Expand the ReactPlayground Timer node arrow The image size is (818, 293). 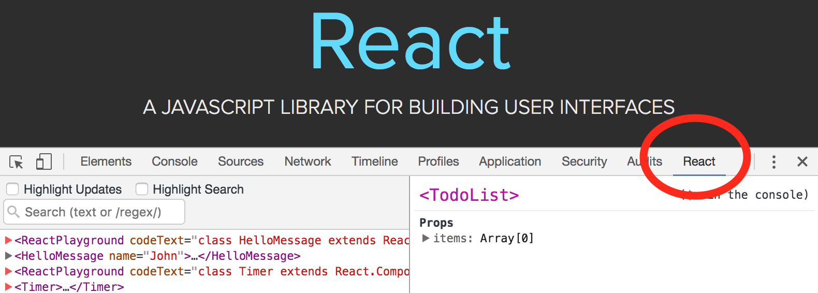(8, 271)
